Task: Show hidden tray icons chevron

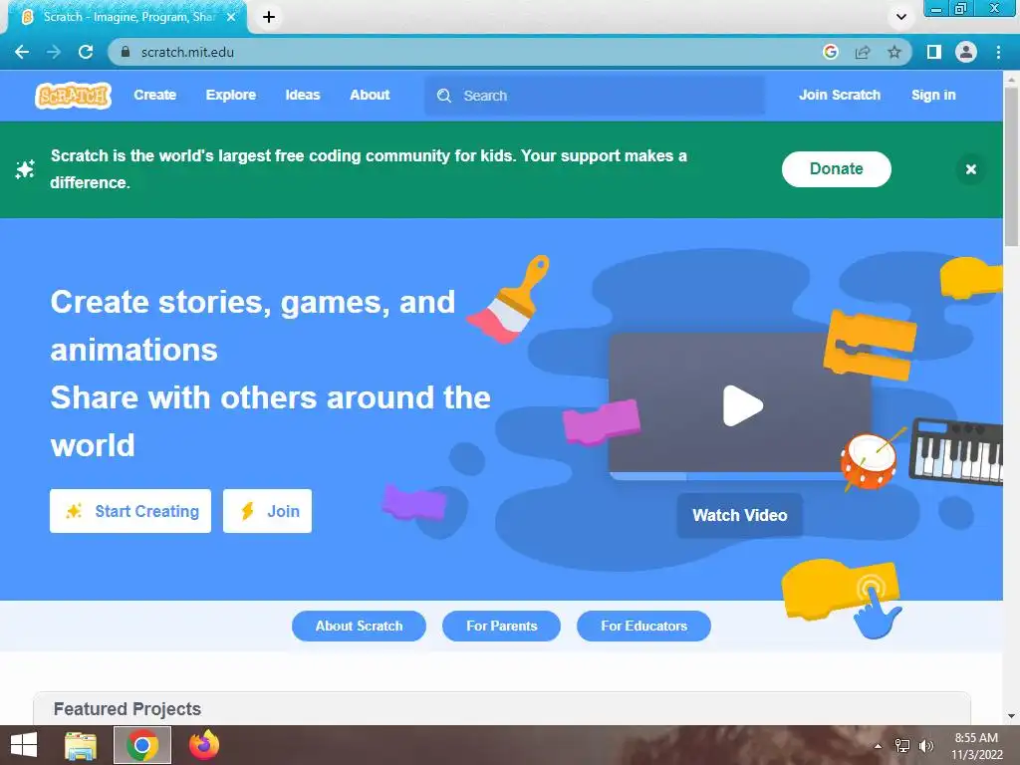Action: [878, 746]
